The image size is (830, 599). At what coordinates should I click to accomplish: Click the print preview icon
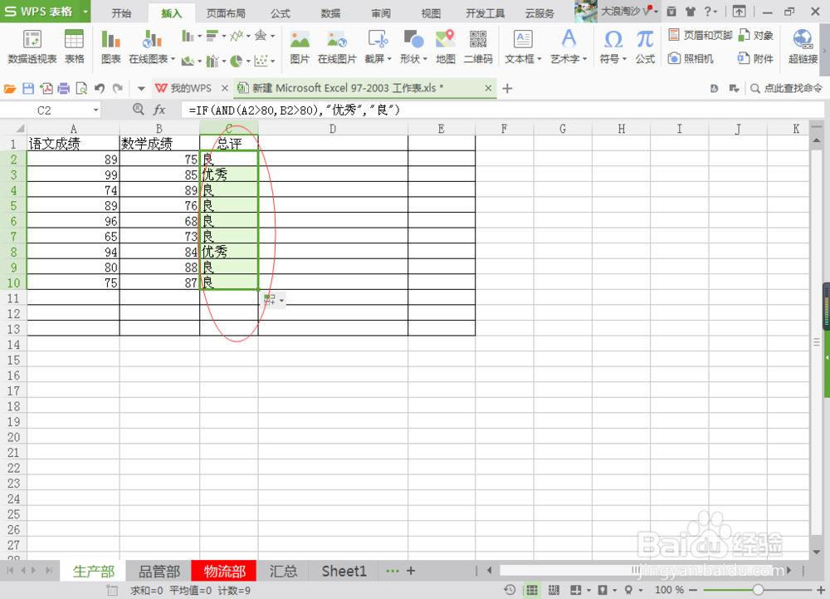tap(81, 88)
